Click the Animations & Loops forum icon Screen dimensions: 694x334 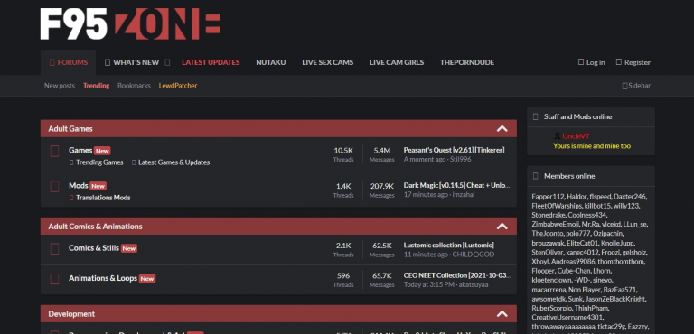(x=54, y=279)
